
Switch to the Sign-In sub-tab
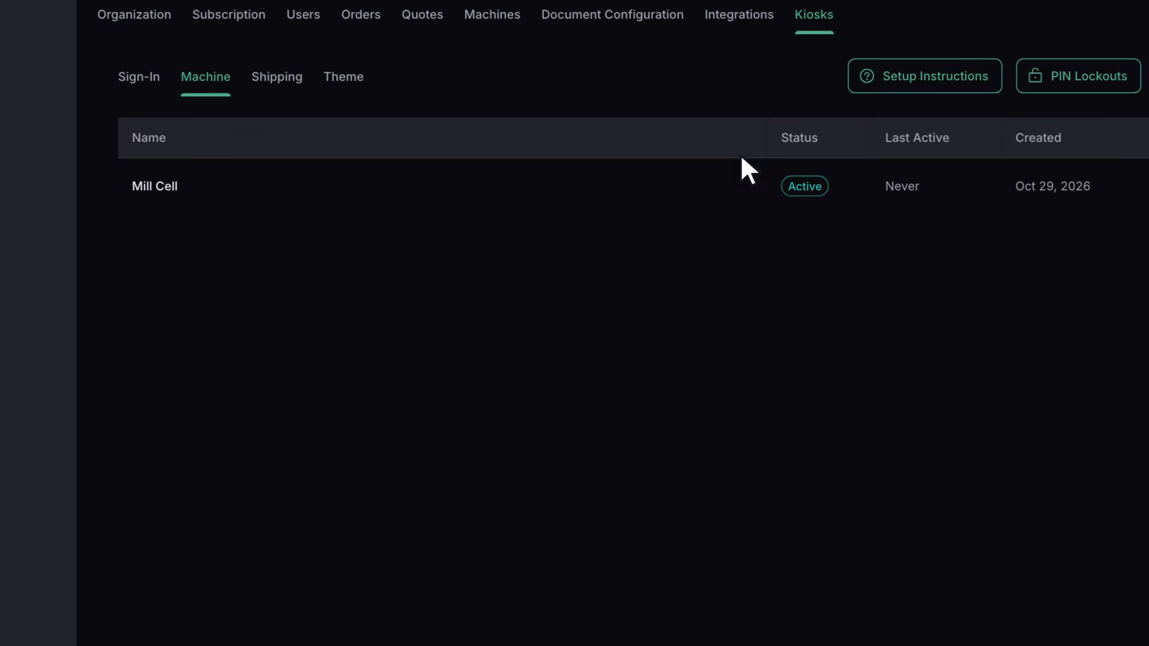click(139, 77)
